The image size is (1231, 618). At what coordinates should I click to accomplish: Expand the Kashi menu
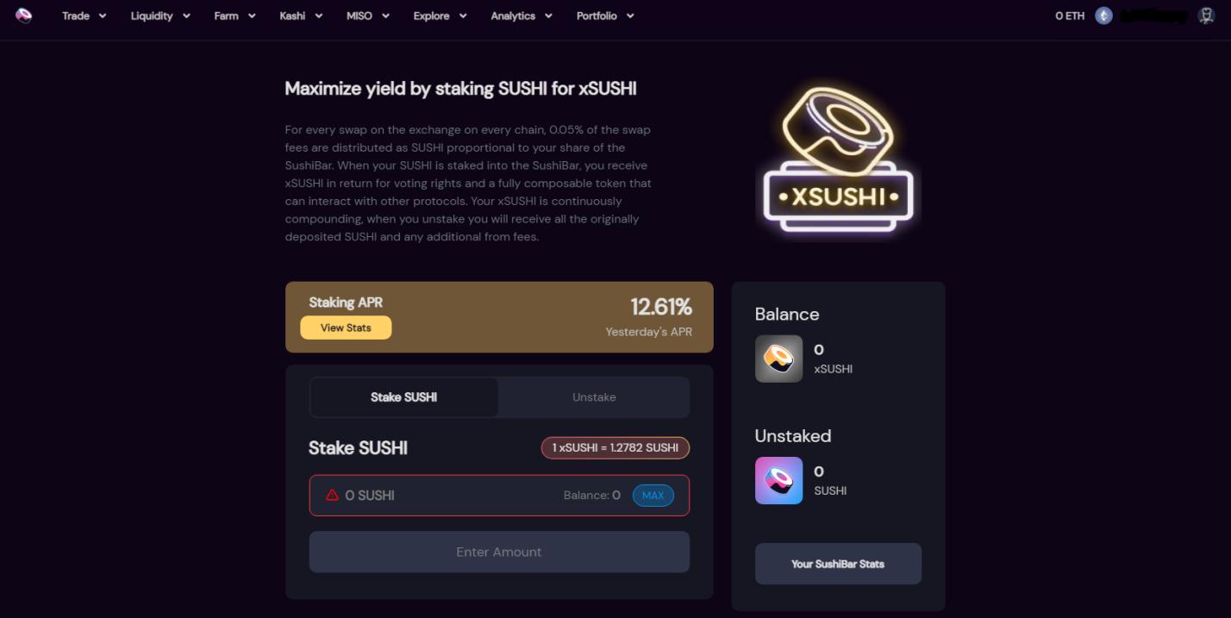299,16
